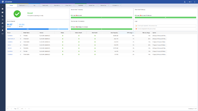This screenshot has width=198, height=111.
Task: Open the settings sliders sidebar icon
Action: tap(3, 34)
